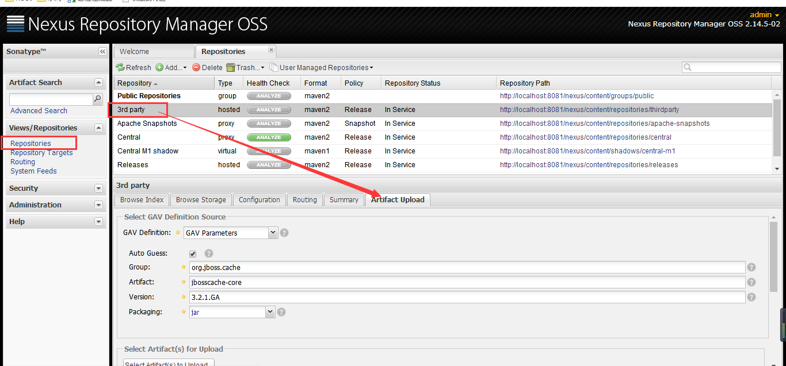Open the Packaging dropdown
This screenshot has width=786, height=366.
point(270,312)
